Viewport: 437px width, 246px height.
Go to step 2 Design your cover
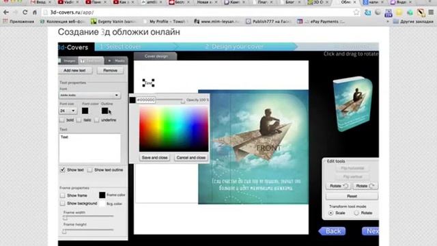click(x=234, y=46)
